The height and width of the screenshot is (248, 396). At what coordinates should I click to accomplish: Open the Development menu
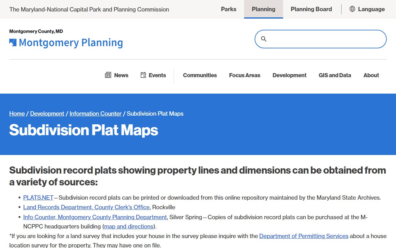[x=290, y=75]
